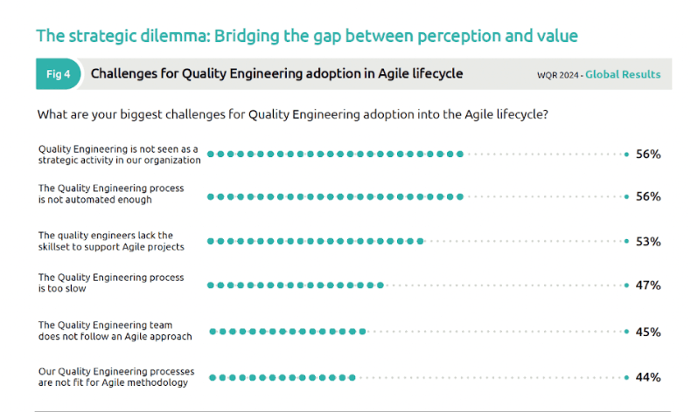Screen dimensions: 691x412
Task: Click the 'lack the skillset' label
Action: [x=111, y=241]
